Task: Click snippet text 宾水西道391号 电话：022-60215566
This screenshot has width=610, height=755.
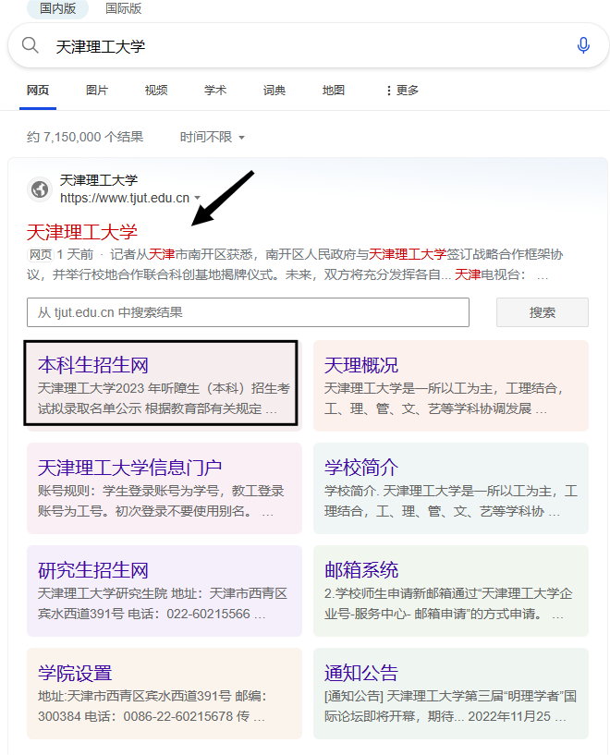Action: [x=144, y=614]
